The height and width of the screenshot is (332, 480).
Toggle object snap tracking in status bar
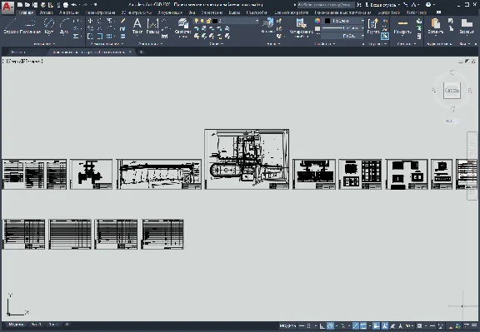click(355, 326)
